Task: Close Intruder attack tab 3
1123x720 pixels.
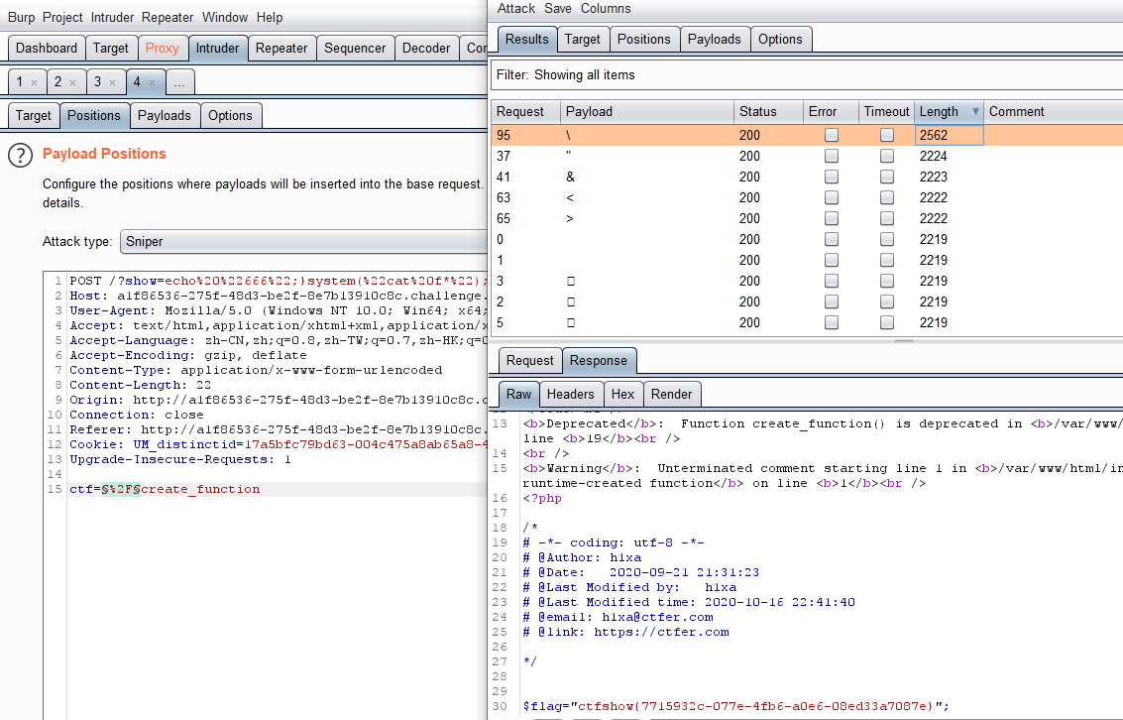Action: [112, 83]
